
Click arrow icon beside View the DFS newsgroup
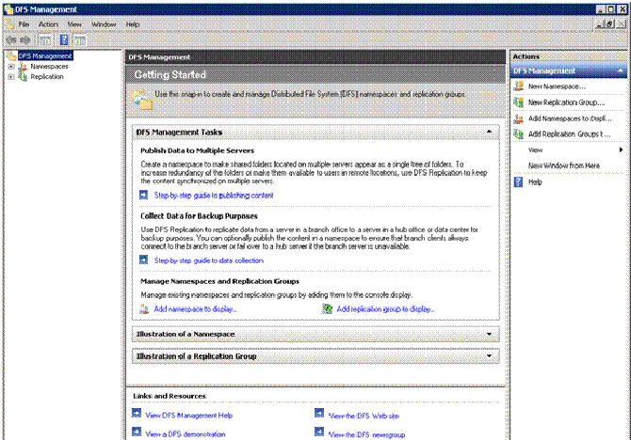click(x=319, y=432)
